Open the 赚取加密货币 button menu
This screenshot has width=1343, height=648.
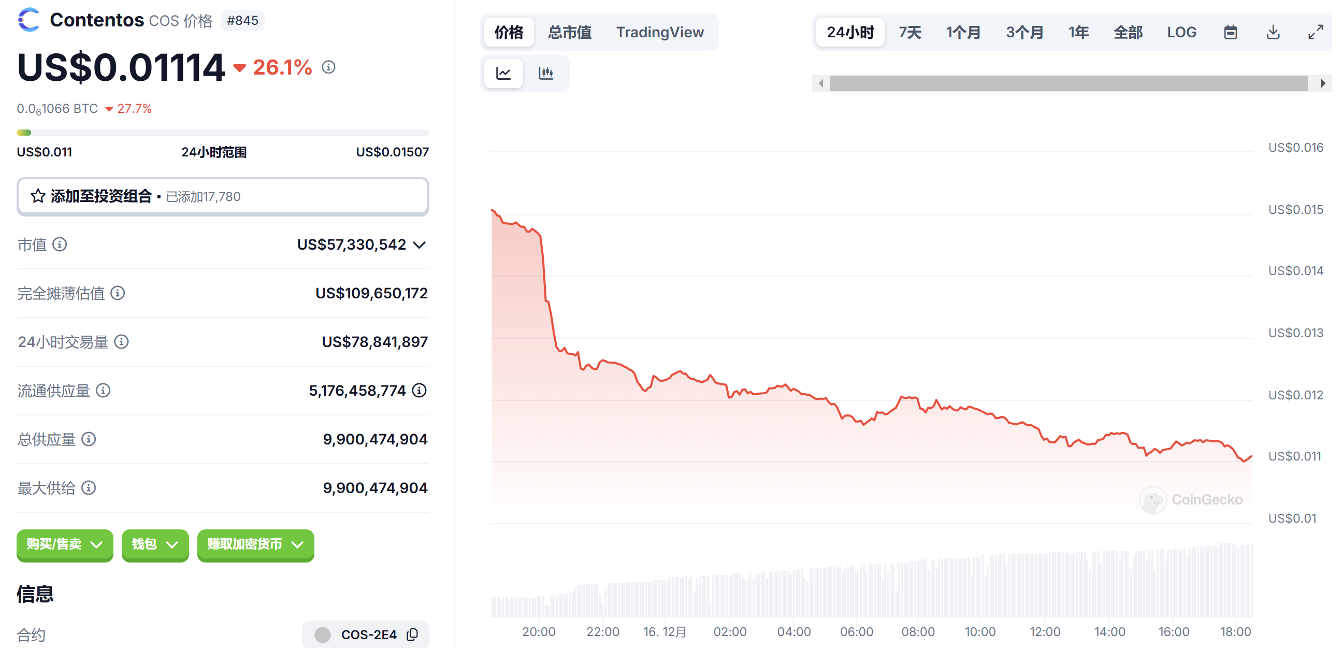coord(255,544)
